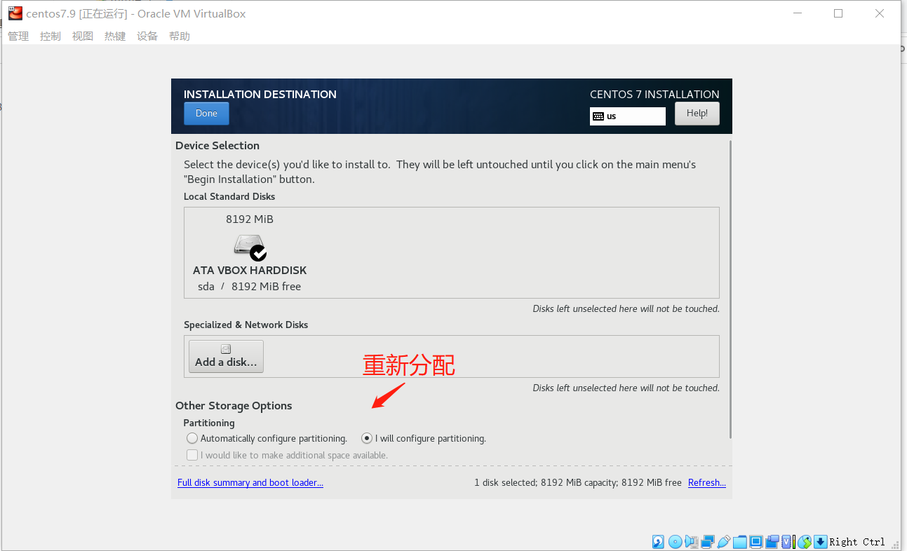
Task: Click the INSTALLATION DESTINATION heading
Action: click(260, 94)
